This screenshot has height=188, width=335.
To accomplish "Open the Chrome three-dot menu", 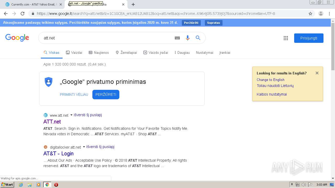I will point(329,14).
